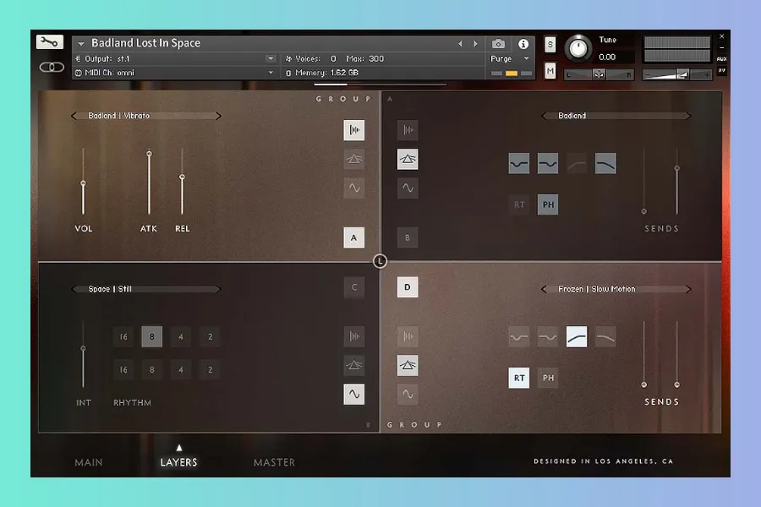Open the instrument info icon
761x507 pixels.
(523, 44)
